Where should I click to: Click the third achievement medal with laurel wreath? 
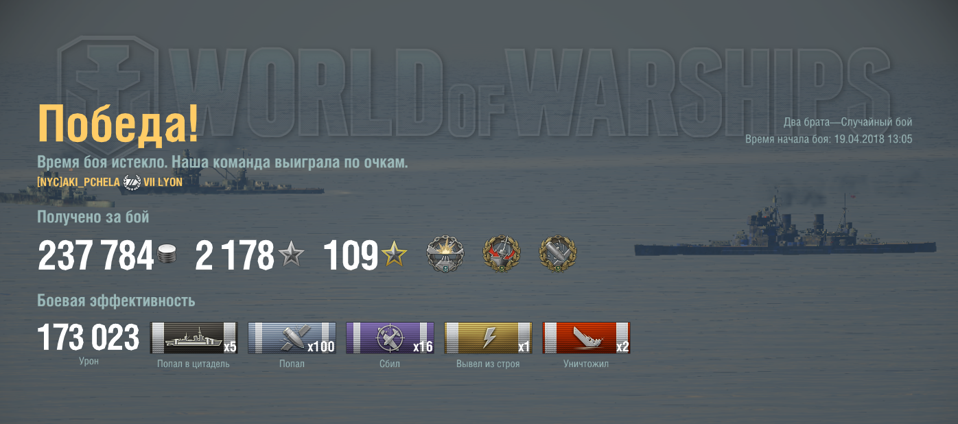pyautogui.click(x=558, y=254)
